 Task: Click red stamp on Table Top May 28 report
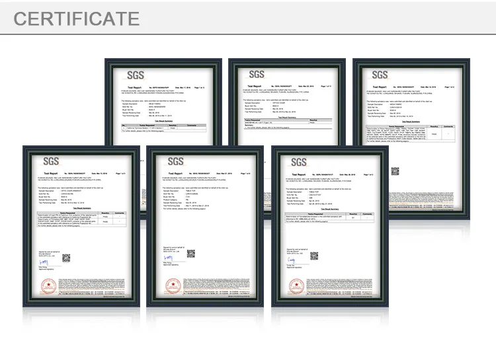(x=296, y=286)
